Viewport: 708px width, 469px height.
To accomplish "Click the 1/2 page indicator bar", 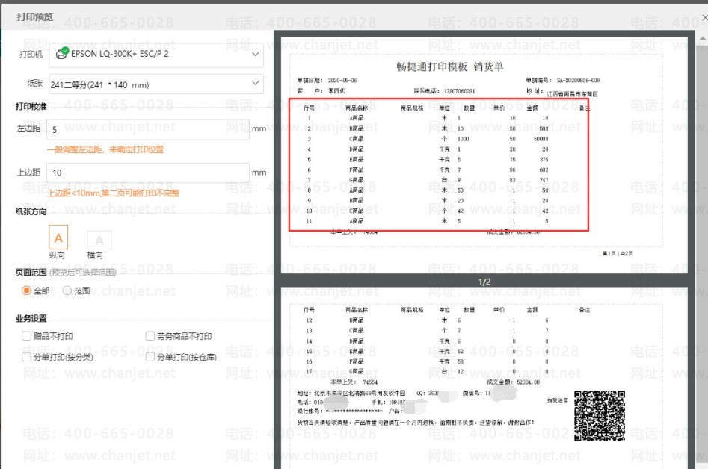I will 484,282.
